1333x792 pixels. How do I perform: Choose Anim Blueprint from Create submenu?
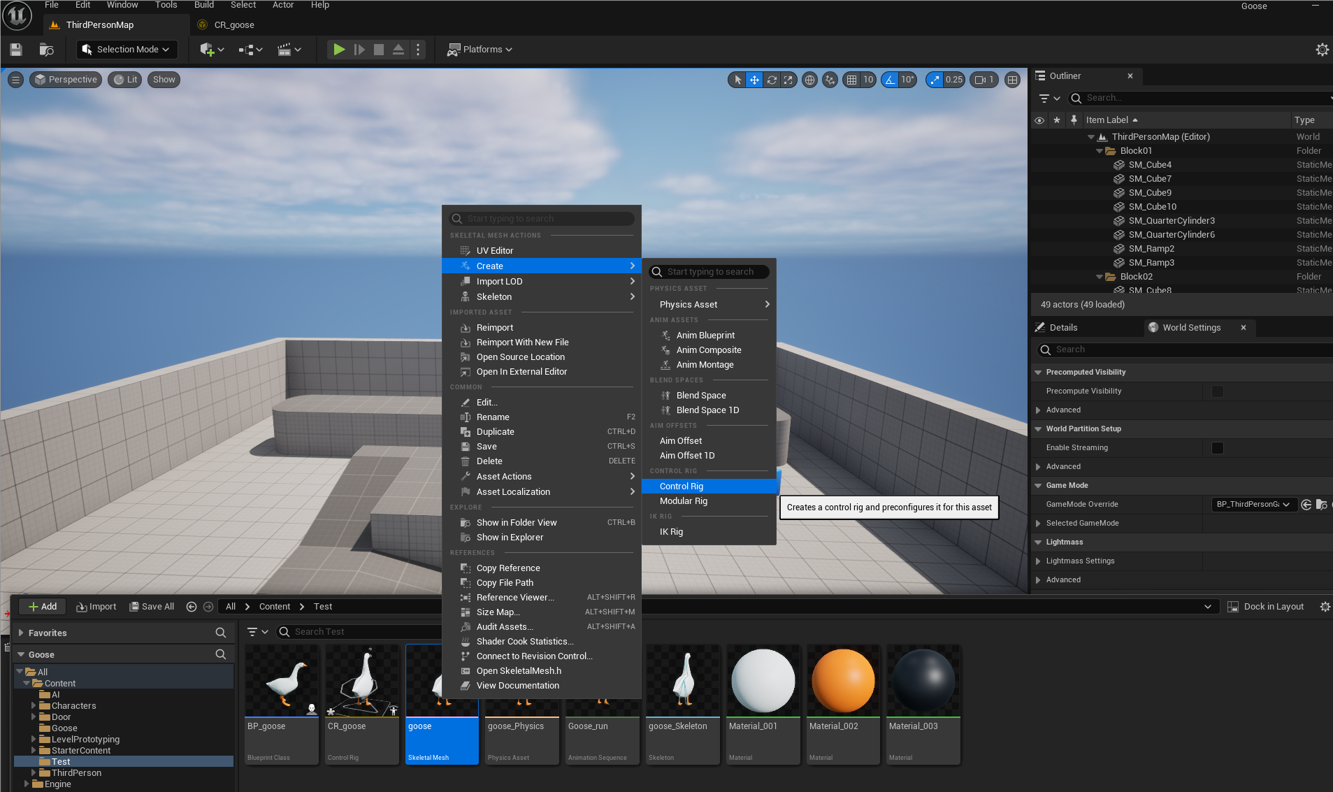pyautogui.click(x=709, y=336)
